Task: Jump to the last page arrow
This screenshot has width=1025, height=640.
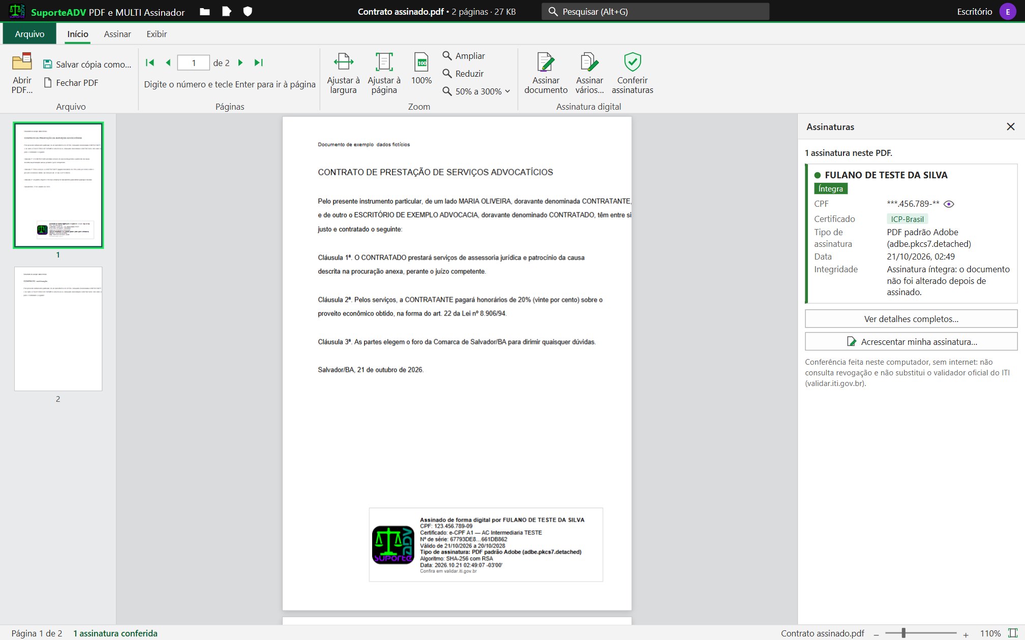Action: tap(259, 62)
